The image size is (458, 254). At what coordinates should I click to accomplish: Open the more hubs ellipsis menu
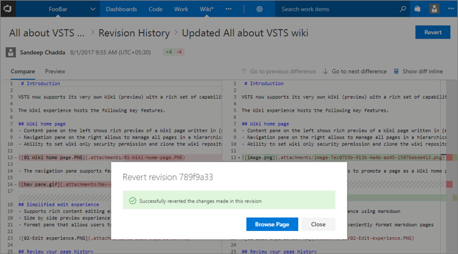(x=228, y=9)
